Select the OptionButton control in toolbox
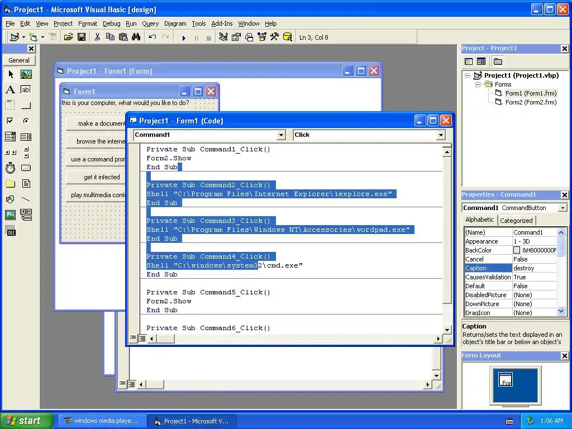Viewport: 572px width, 429px height. tap(26, 121)
